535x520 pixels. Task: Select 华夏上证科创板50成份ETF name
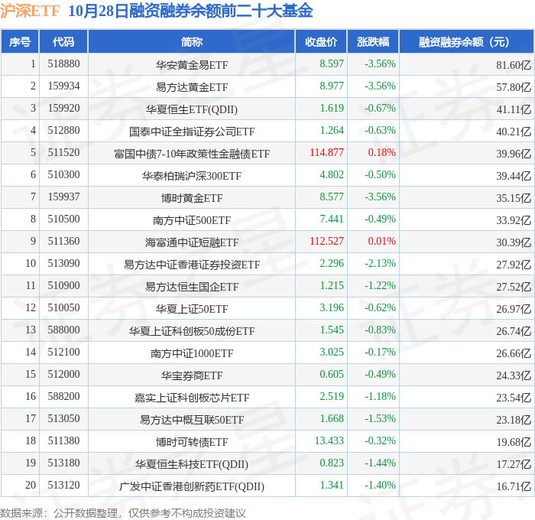point(192,331)
